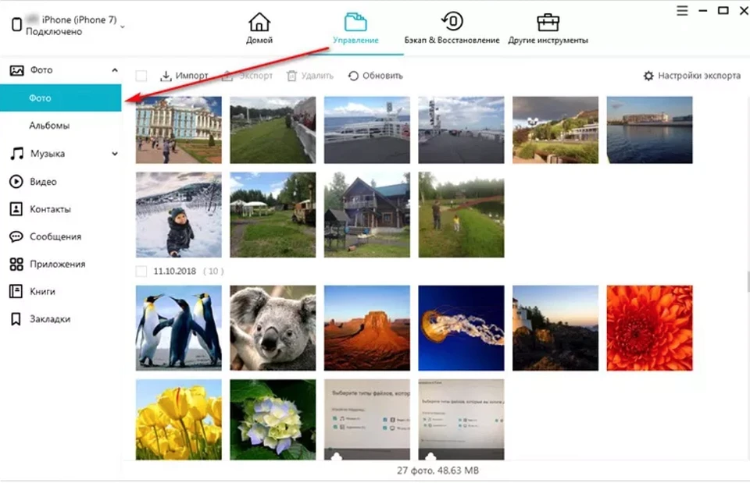Click the Home house icon
The height and width of the screenshot is (483, 750).
point(259,22)
